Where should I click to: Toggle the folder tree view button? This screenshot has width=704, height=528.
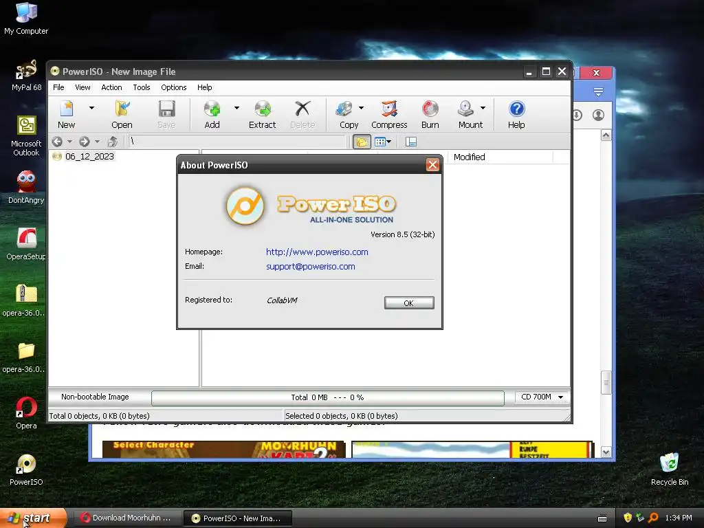362,142
